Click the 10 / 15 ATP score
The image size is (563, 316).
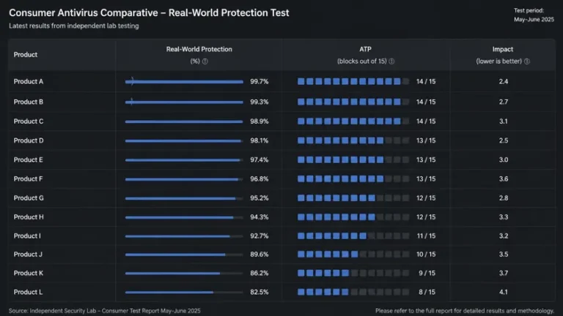tap(426, 255)
